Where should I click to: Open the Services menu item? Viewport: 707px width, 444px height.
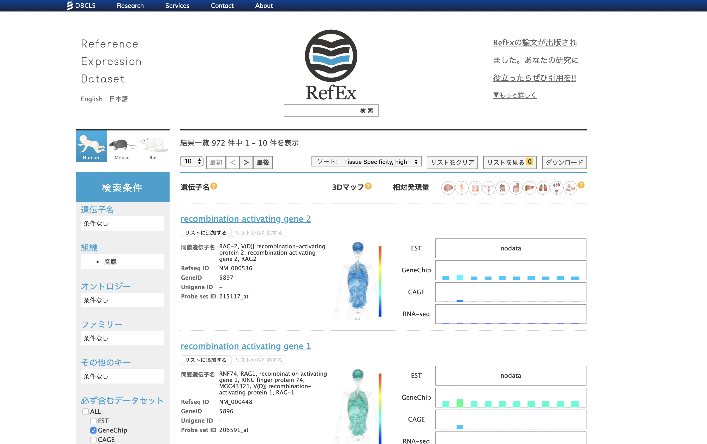(x=177, y=5)
